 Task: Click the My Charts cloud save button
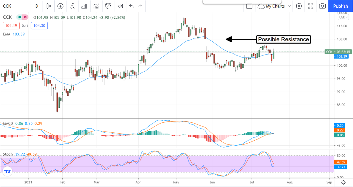click(271, 6)
